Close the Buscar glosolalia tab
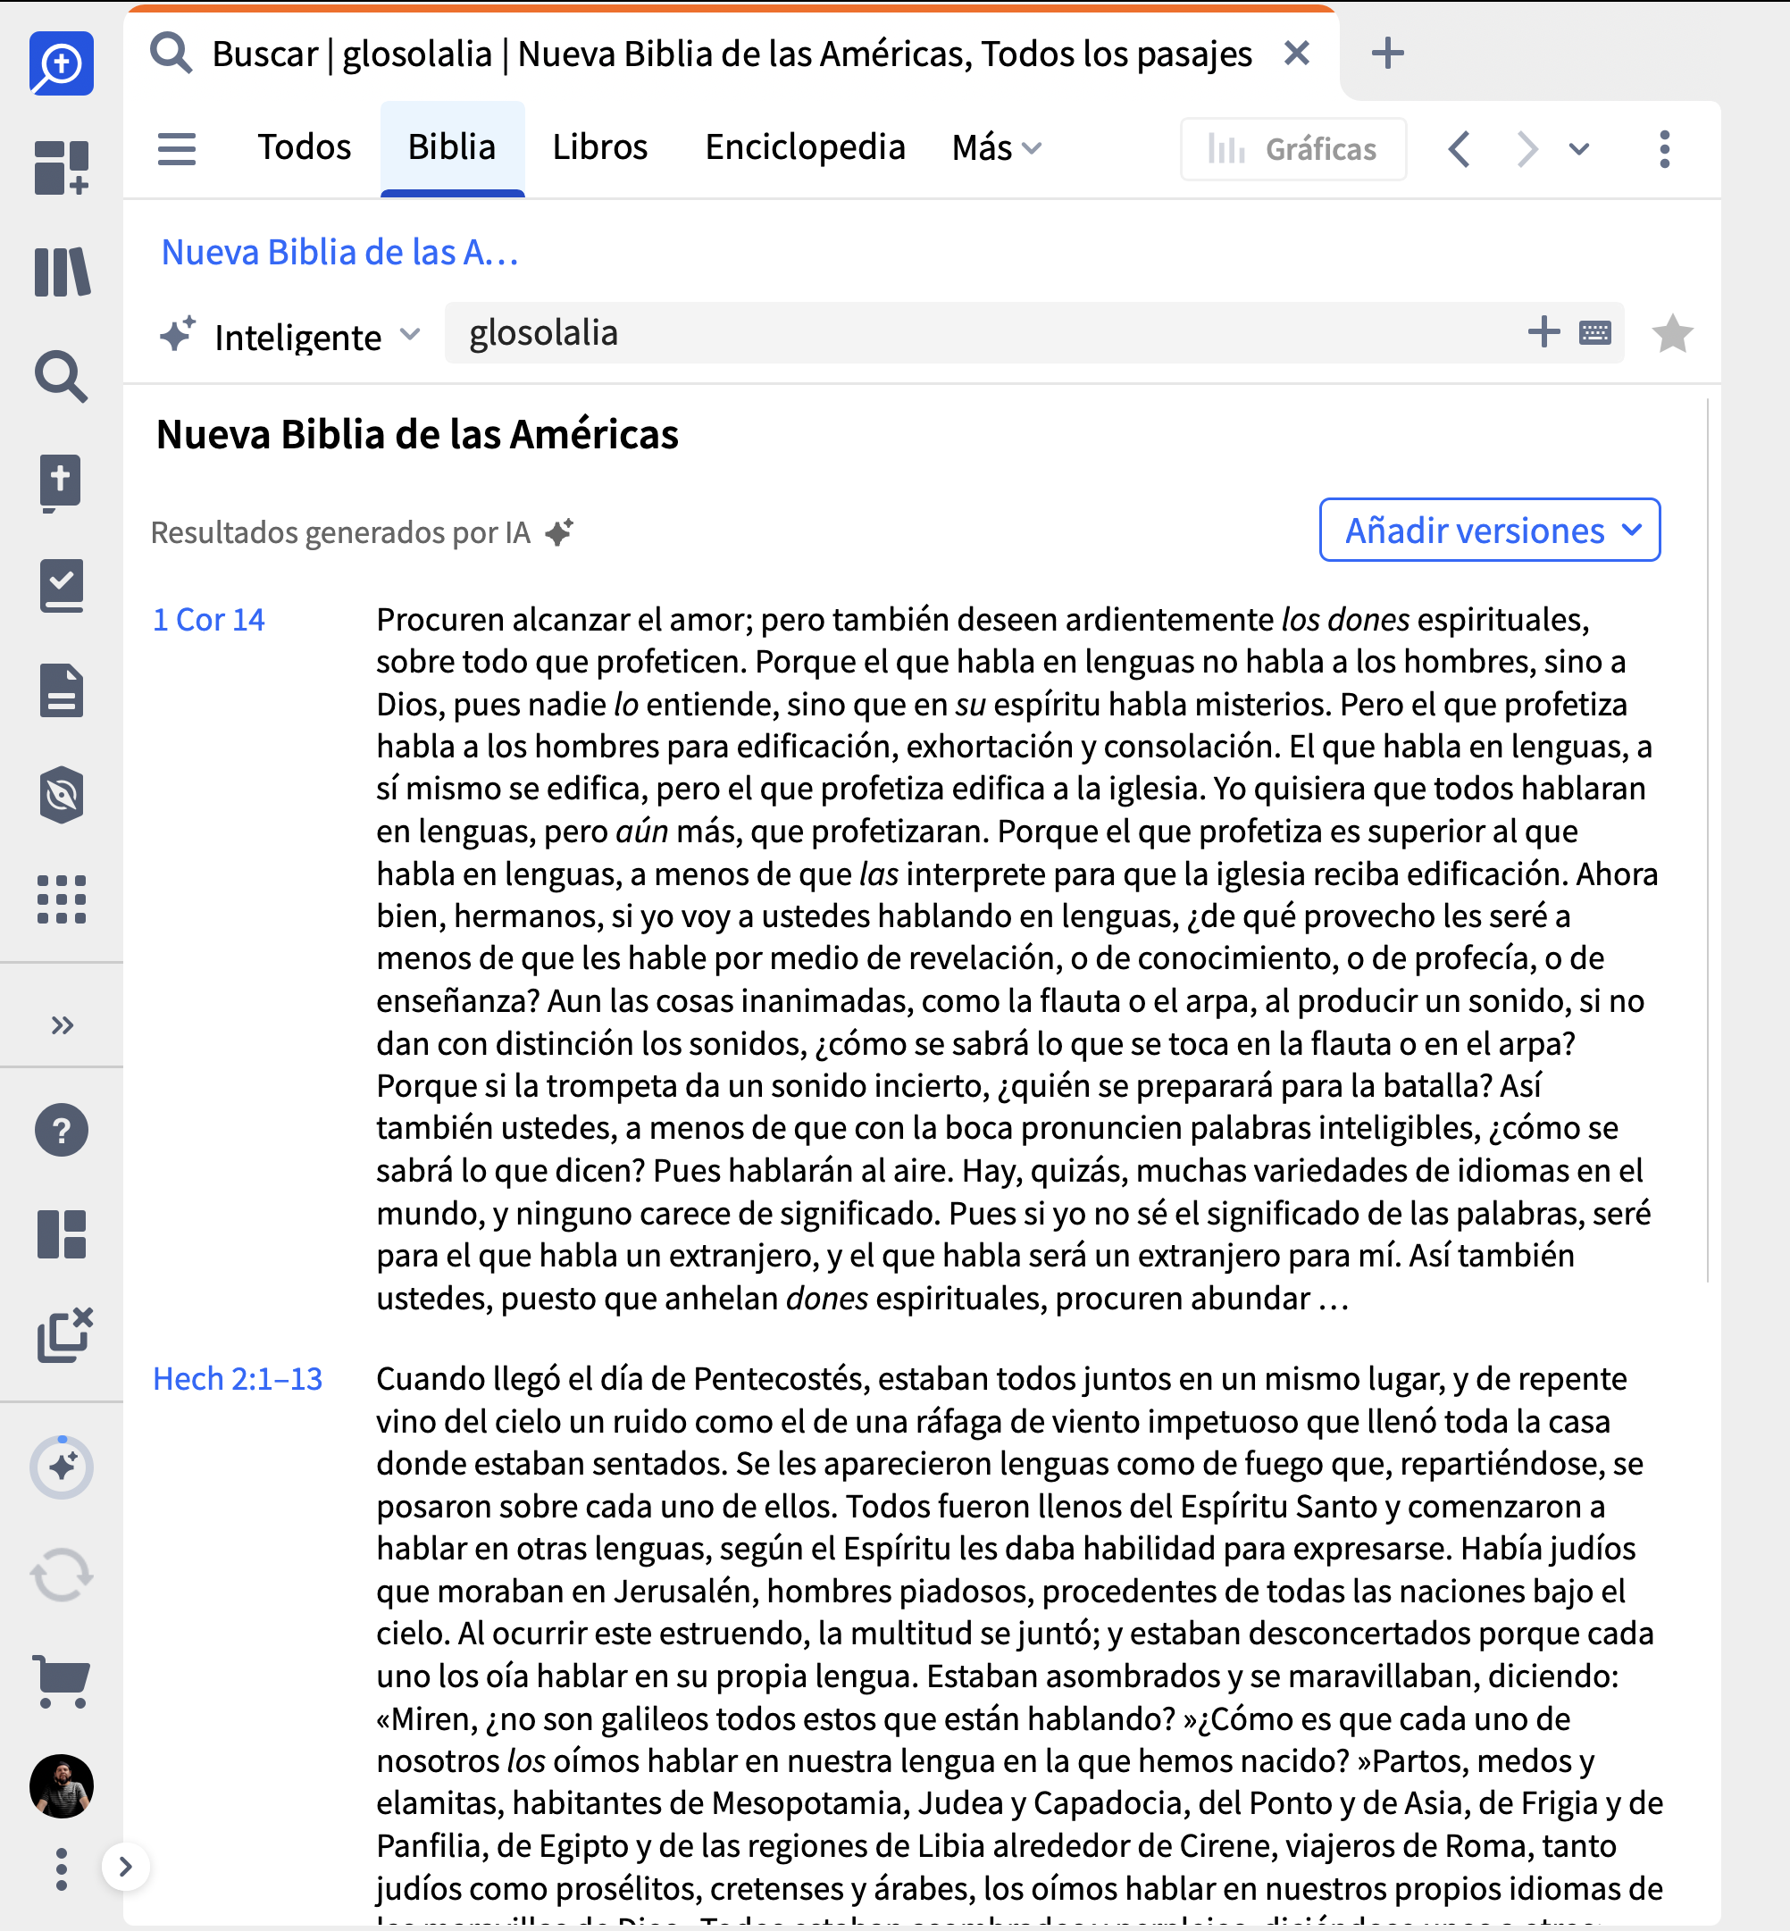 (1296, 54)
